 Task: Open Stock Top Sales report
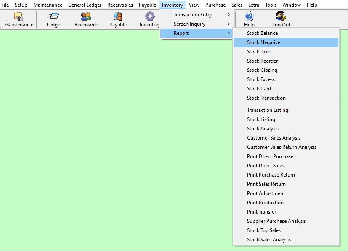(286, 230)
